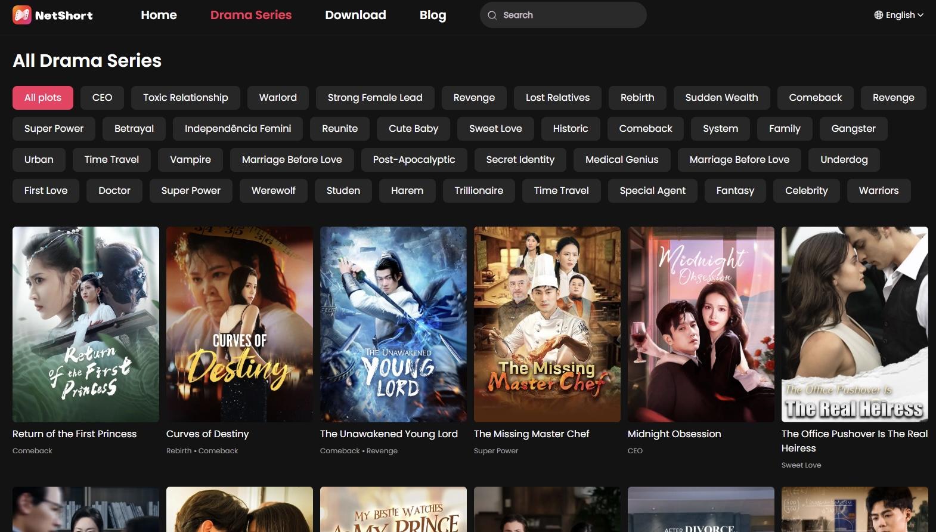Choose the Toxic Relationship tag
936x532 pixels.
click(x=185, y=98)
